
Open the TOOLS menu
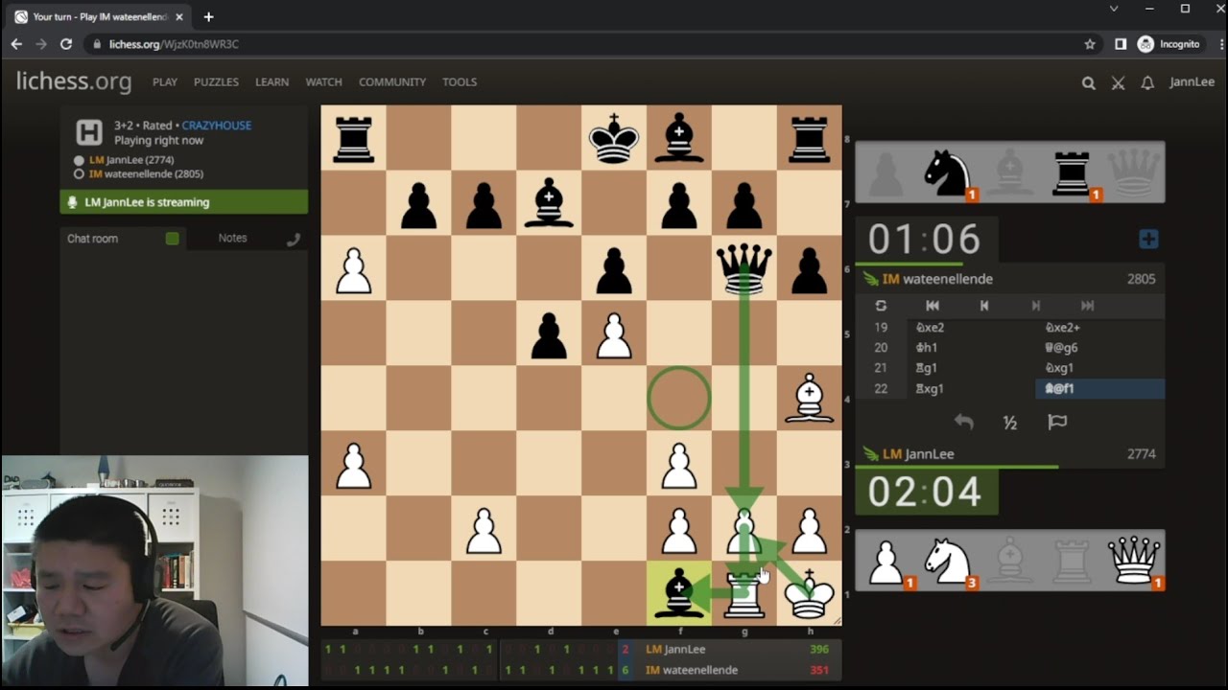460,82
